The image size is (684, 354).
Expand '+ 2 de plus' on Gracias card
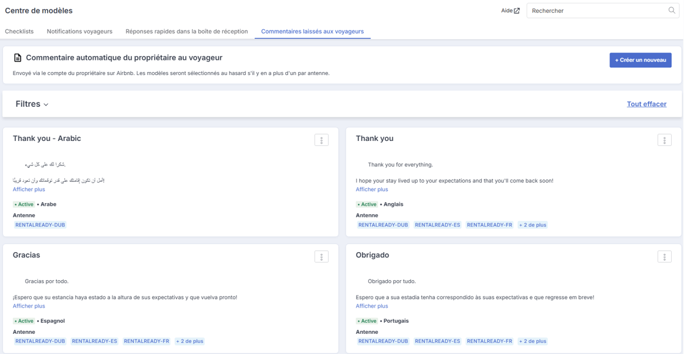tap(190, 341)
